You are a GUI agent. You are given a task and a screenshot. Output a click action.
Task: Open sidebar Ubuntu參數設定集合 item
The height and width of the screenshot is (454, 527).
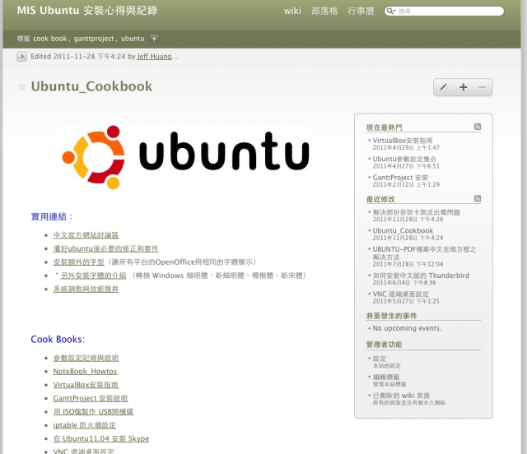[404, 159]
